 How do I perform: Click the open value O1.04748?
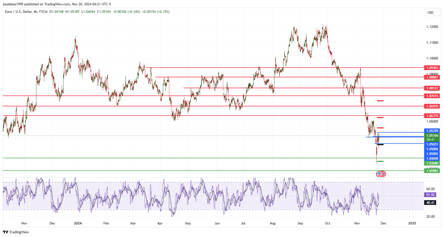pyautogui.click(x=57, y=12)
